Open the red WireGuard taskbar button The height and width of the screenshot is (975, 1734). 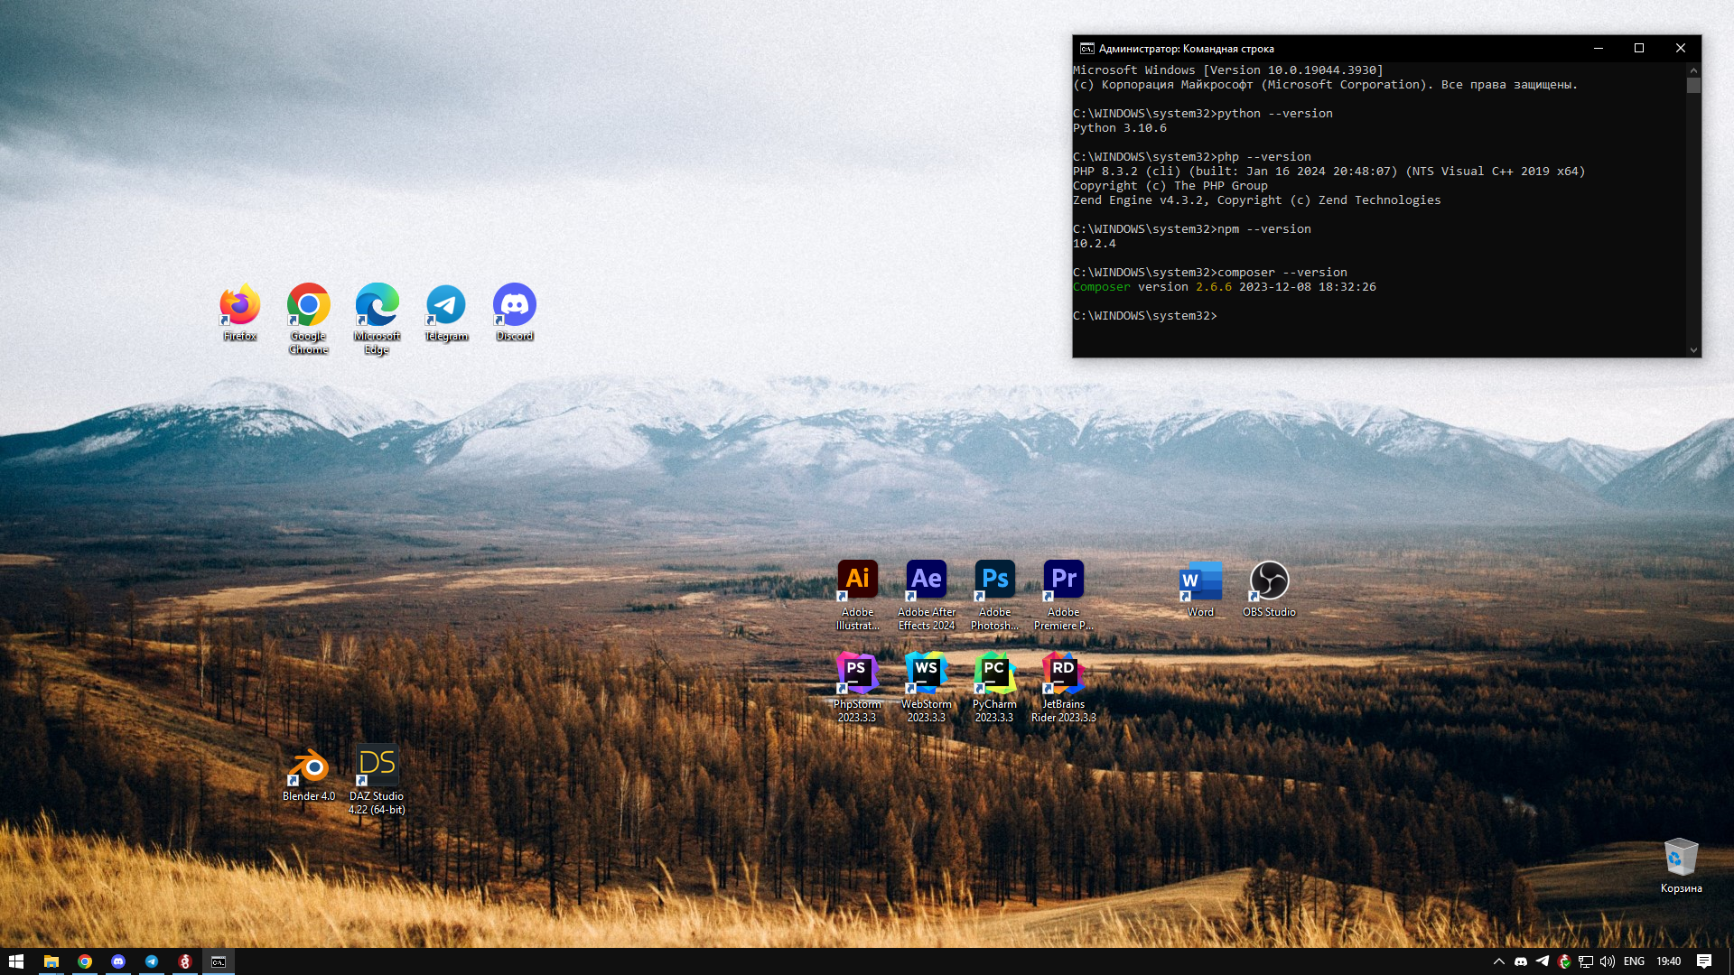pyautogui.click(x=185, y=961)
